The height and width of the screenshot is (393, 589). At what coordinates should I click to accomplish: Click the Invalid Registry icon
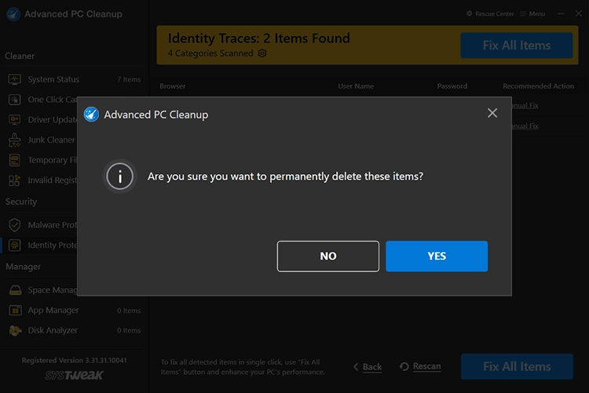[15, 180]
